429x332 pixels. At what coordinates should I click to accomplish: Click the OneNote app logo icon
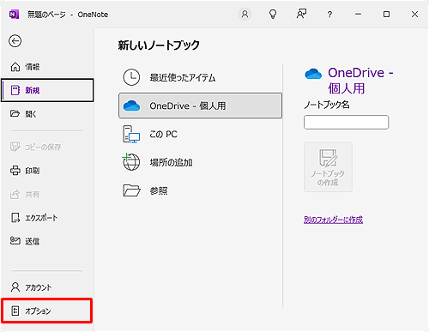click(x=14, y=15)
